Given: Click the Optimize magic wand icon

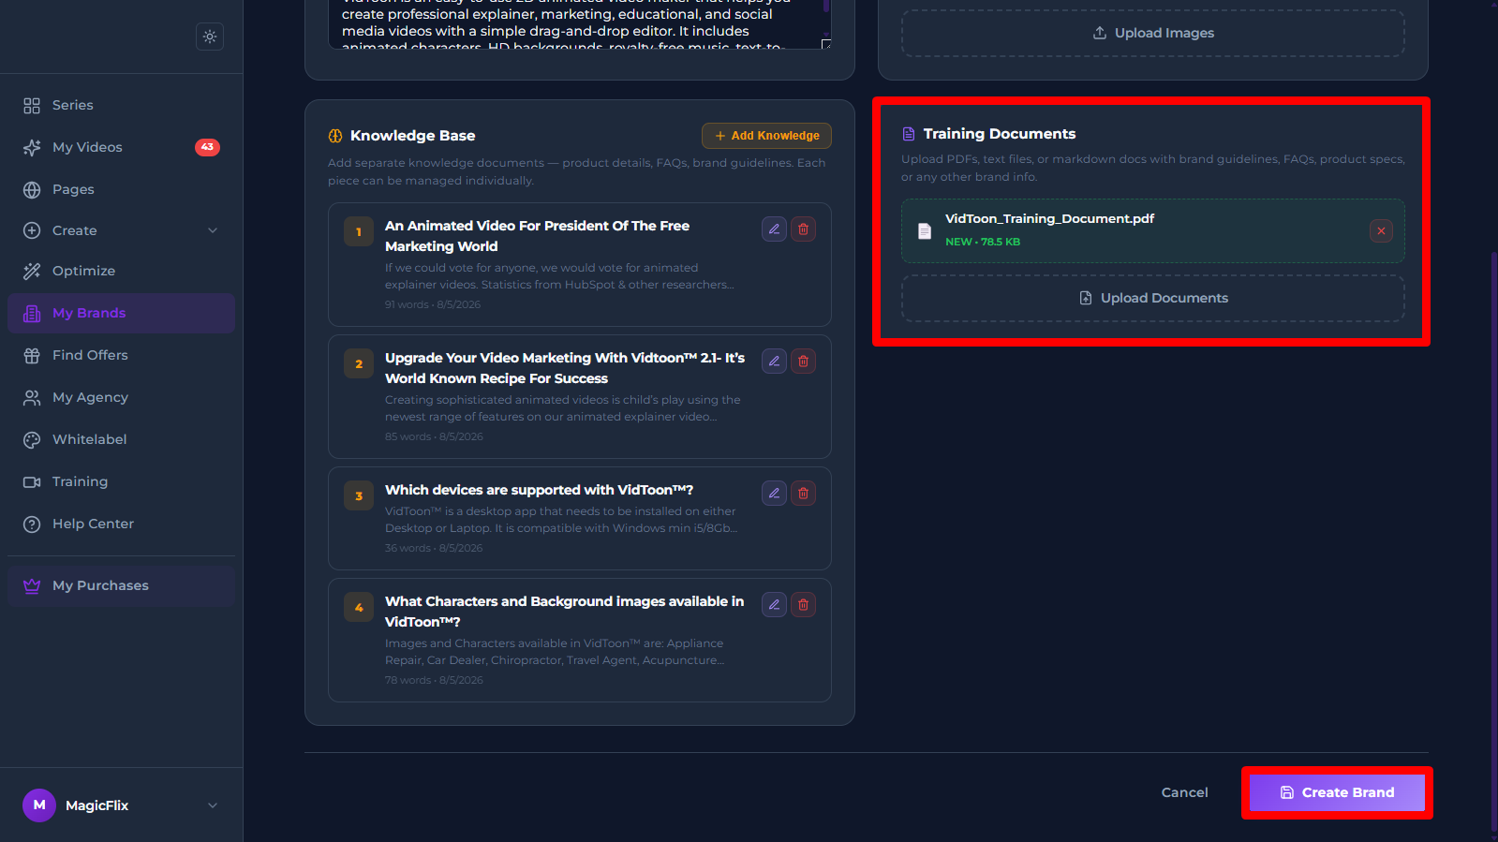Looking at the screenshot, I should coord(32,271).
